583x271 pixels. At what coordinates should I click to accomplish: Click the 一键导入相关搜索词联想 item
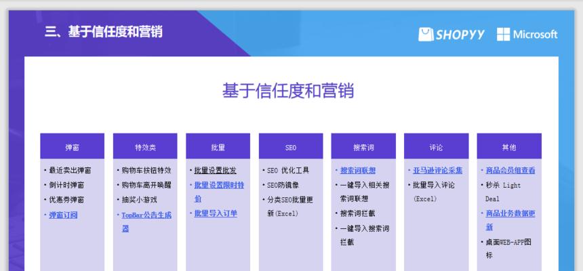point(365,192)
